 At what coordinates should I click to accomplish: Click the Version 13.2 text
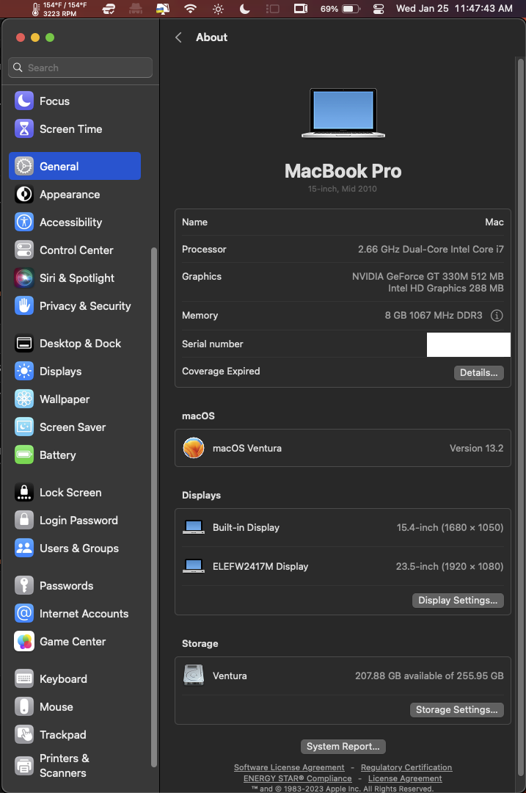[477, 448]
